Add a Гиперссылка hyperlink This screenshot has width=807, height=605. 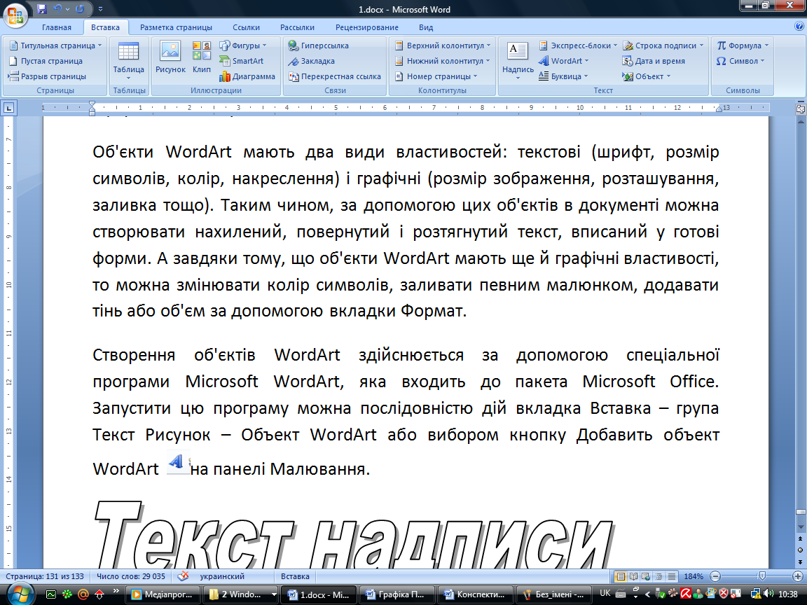[319, 46]
